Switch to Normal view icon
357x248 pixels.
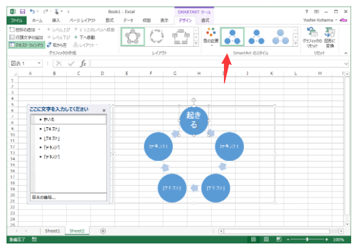click(253, 240)
